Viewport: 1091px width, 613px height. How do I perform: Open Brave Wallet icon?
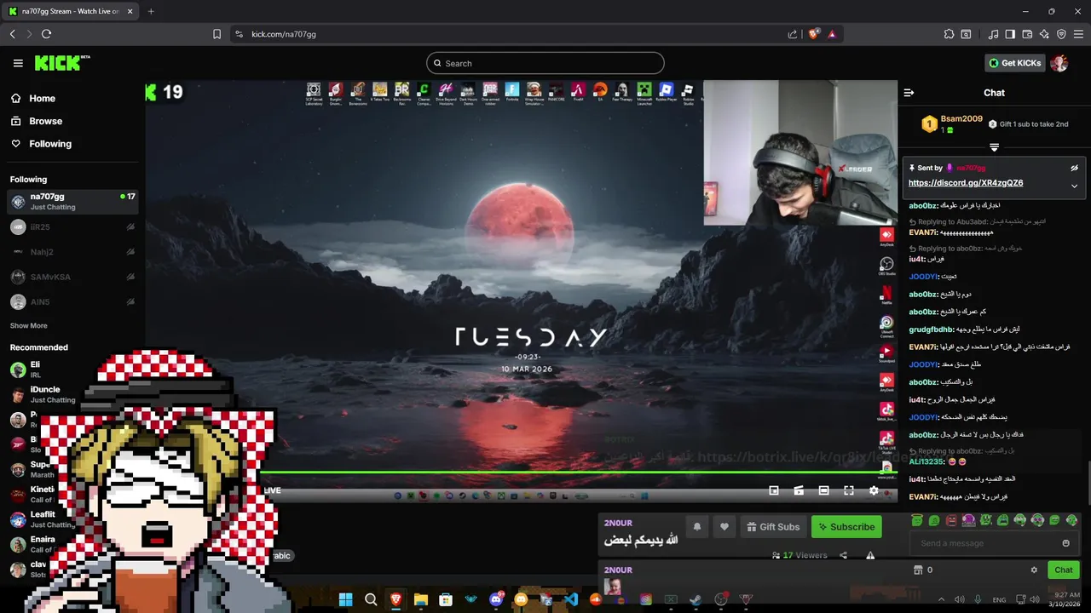[x=1027, y=34]
